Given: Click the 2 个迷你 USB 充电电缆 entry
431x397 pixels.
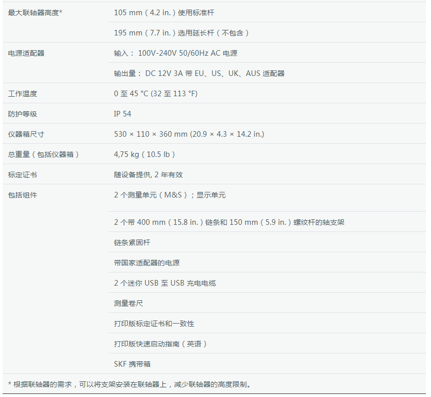Looking at the screenshot, I should click(165, 283).
